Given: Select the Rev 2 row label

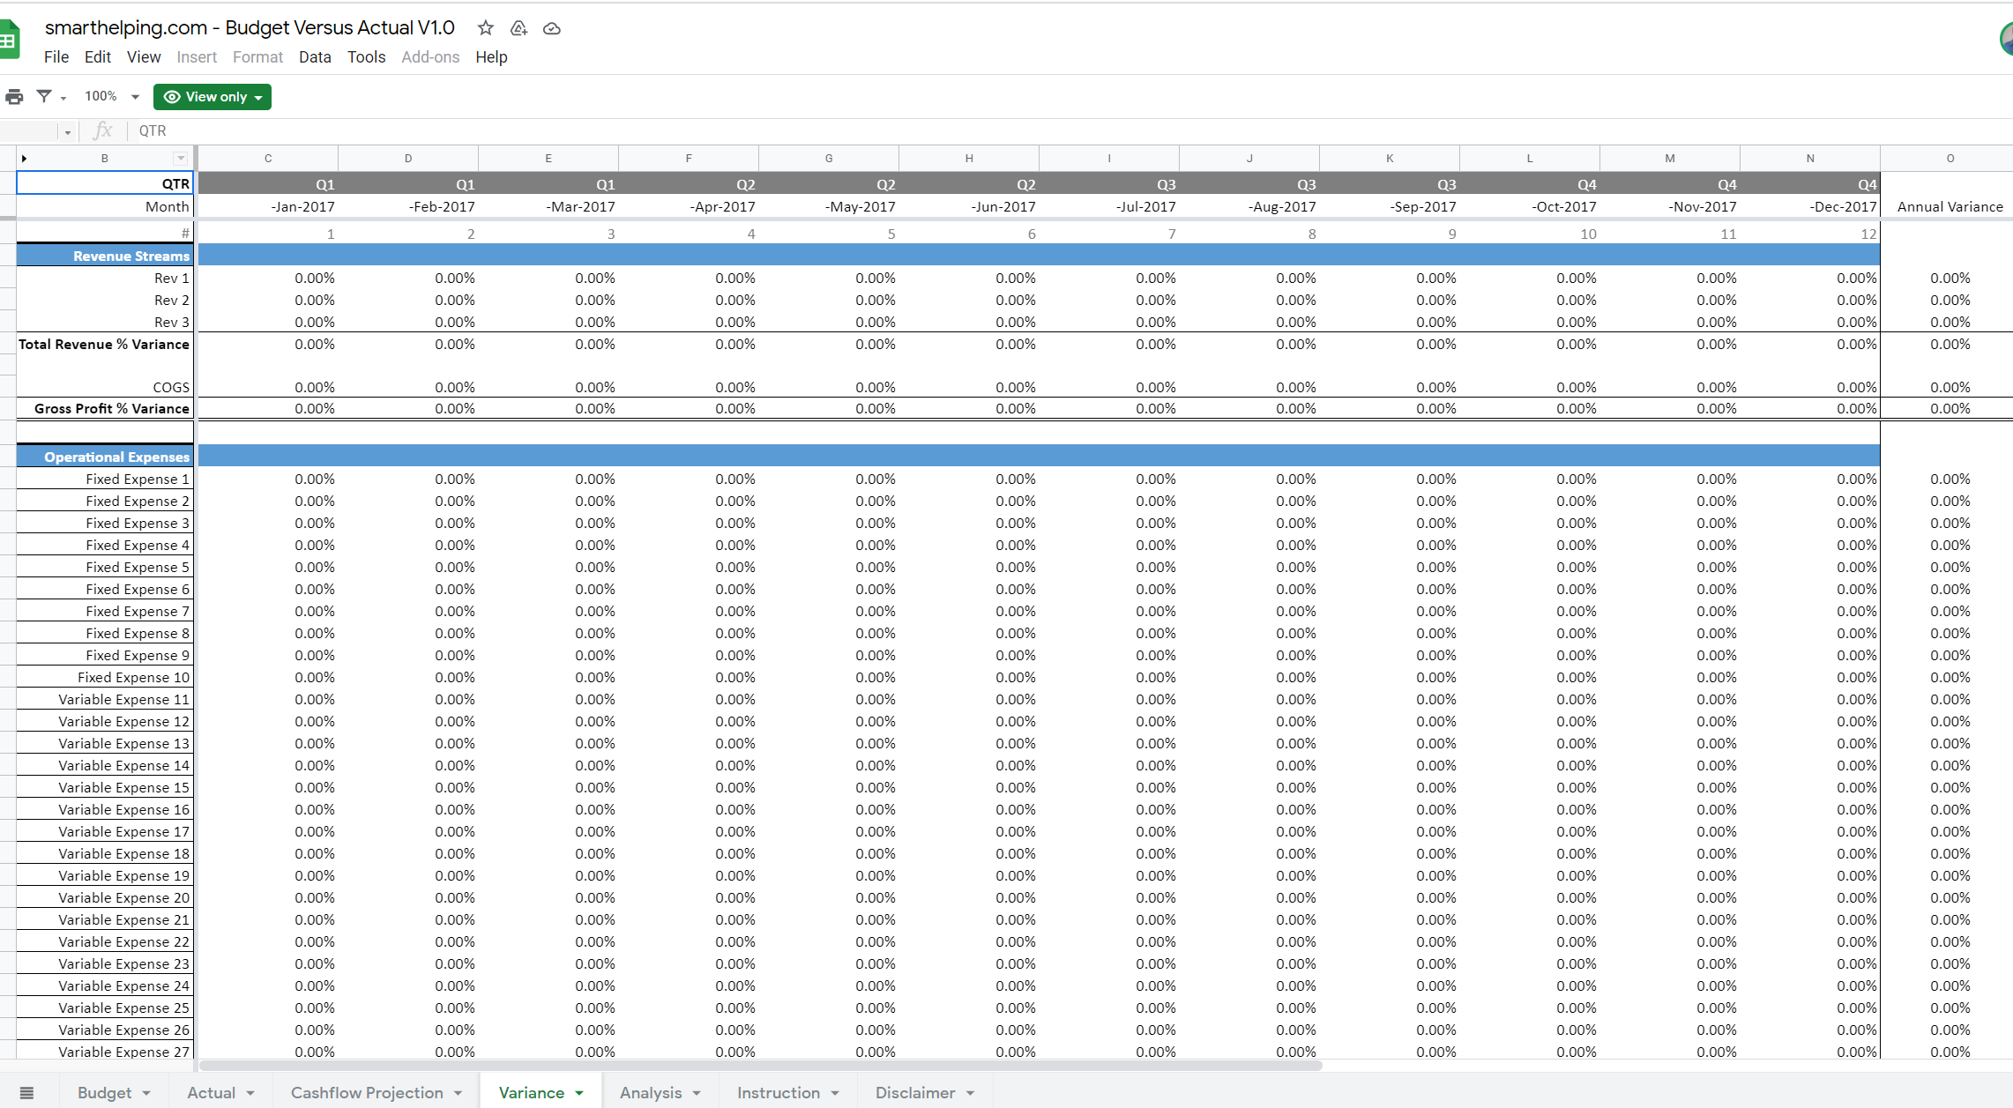Looking at the screenshot, I should 105,300.
